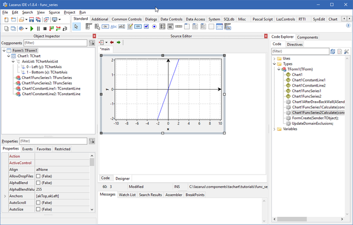Select the TCheckBox component in palette
The width and height of the screenshot is (353, 225).
click(146, 26)
